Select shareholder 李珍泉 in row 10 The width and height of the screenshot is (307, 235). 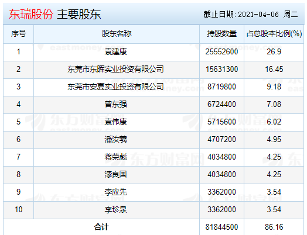(x=116, y=210)
